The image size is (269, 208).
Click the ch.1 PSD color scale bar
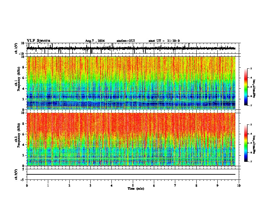coord(246,87)
